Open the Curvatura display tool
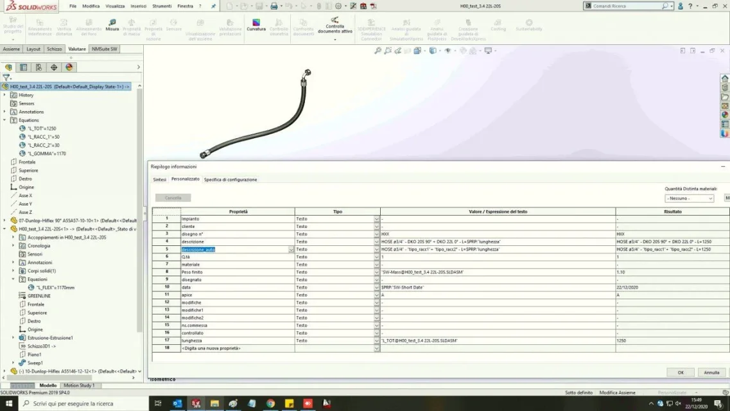This screenshot has width=730, height=411. (256, 24)
